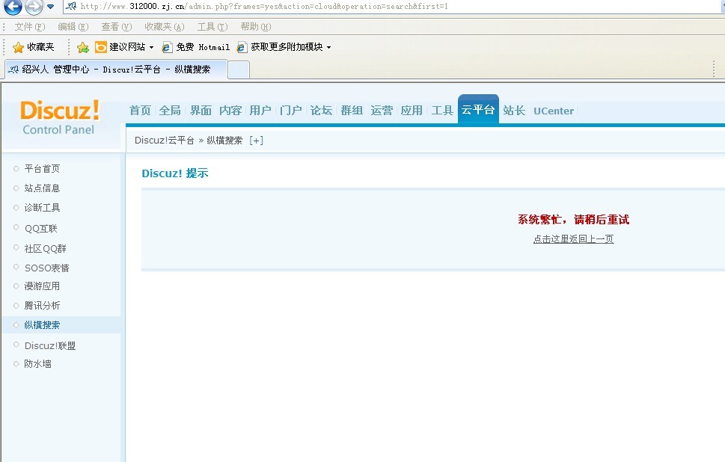725x462 pixels.
Task: Click the Discuz! 提示 heading
Action: click(175, 173)
